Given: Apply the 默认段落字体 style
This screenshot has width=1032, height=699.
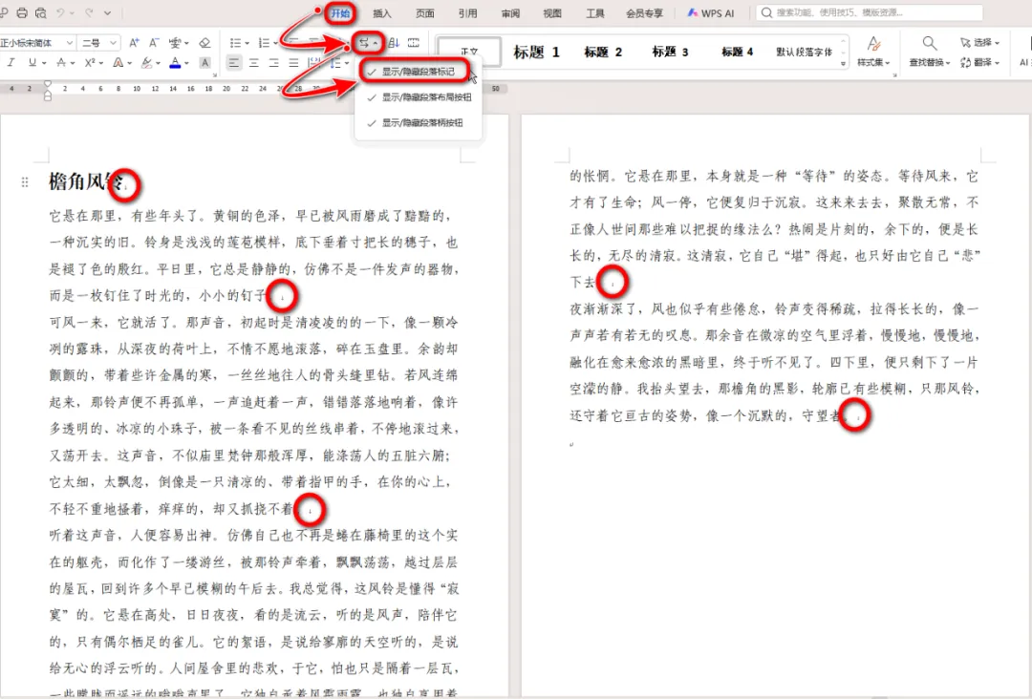Looking at the screenshot, I should (x=805, y=52).
